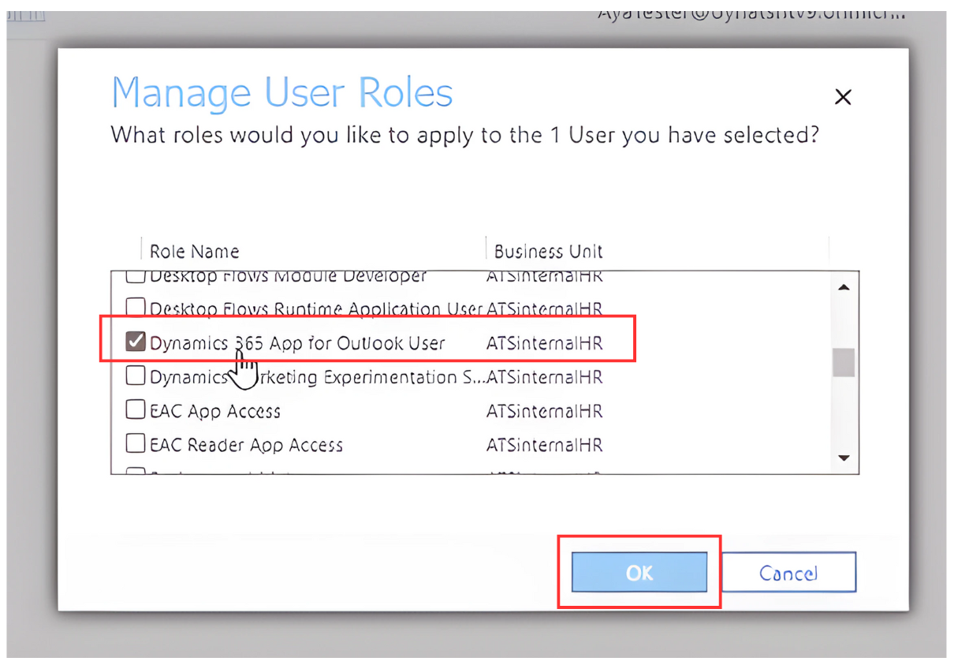958x665 pixels.
Task: Tick the EAC Reader App Access checkbox
Action: 136,444
